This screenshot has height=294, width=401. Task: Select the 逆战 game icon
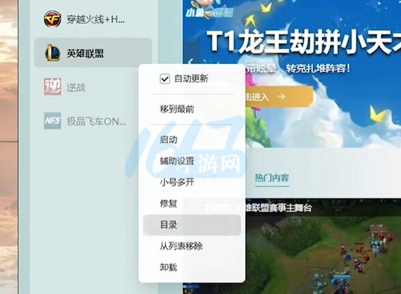pyautogui.click(x=53, y=87)
